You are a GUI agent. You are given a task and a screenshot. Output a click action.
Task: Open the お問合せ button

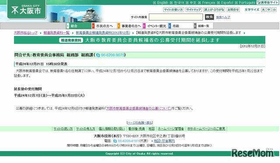pos(233,10)
